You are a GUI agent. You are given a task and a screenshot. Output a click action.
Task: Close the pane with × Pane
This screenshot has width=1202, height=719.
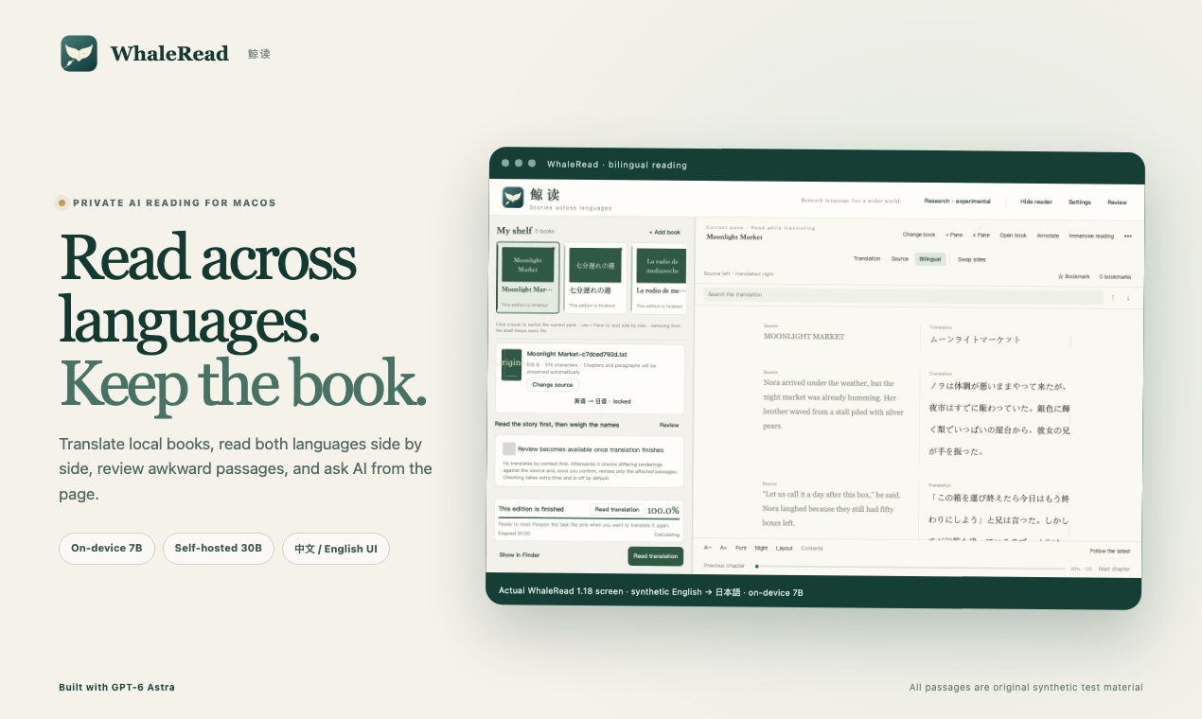981,235
